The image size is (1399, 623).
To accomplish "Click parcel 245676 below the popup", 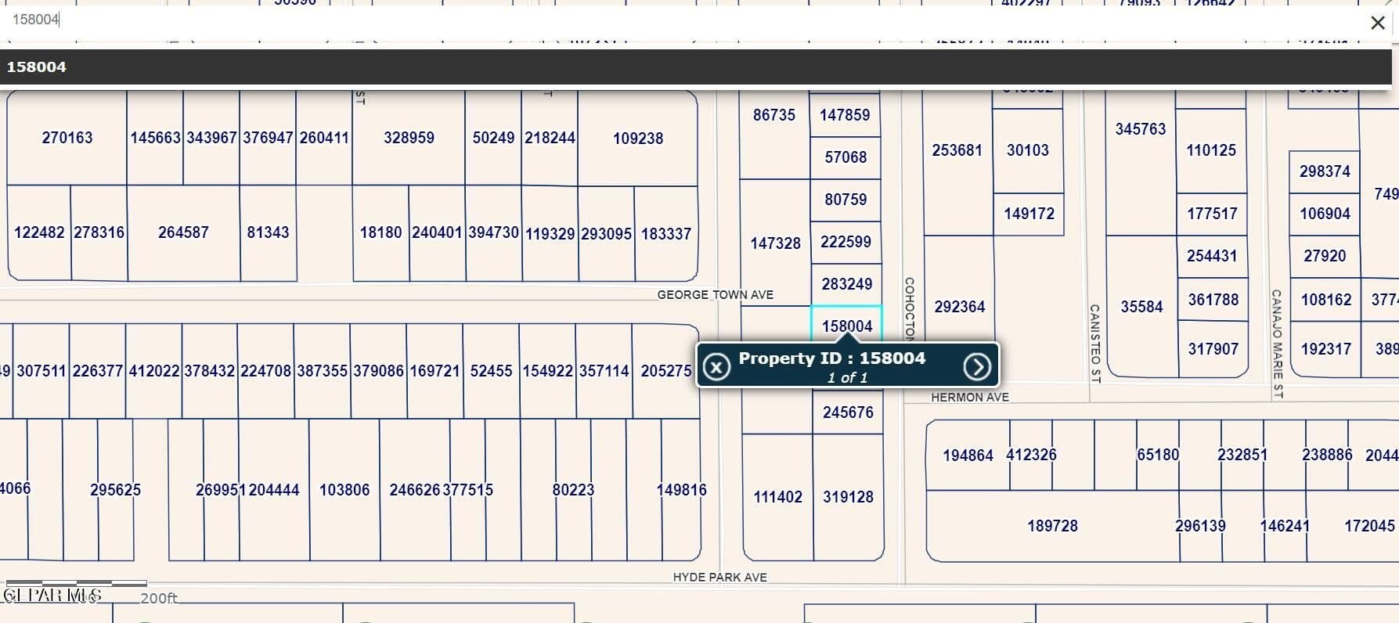I will tap(847, 412).
